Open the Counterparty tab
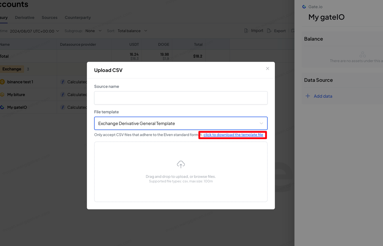 (x=77, y=18)
